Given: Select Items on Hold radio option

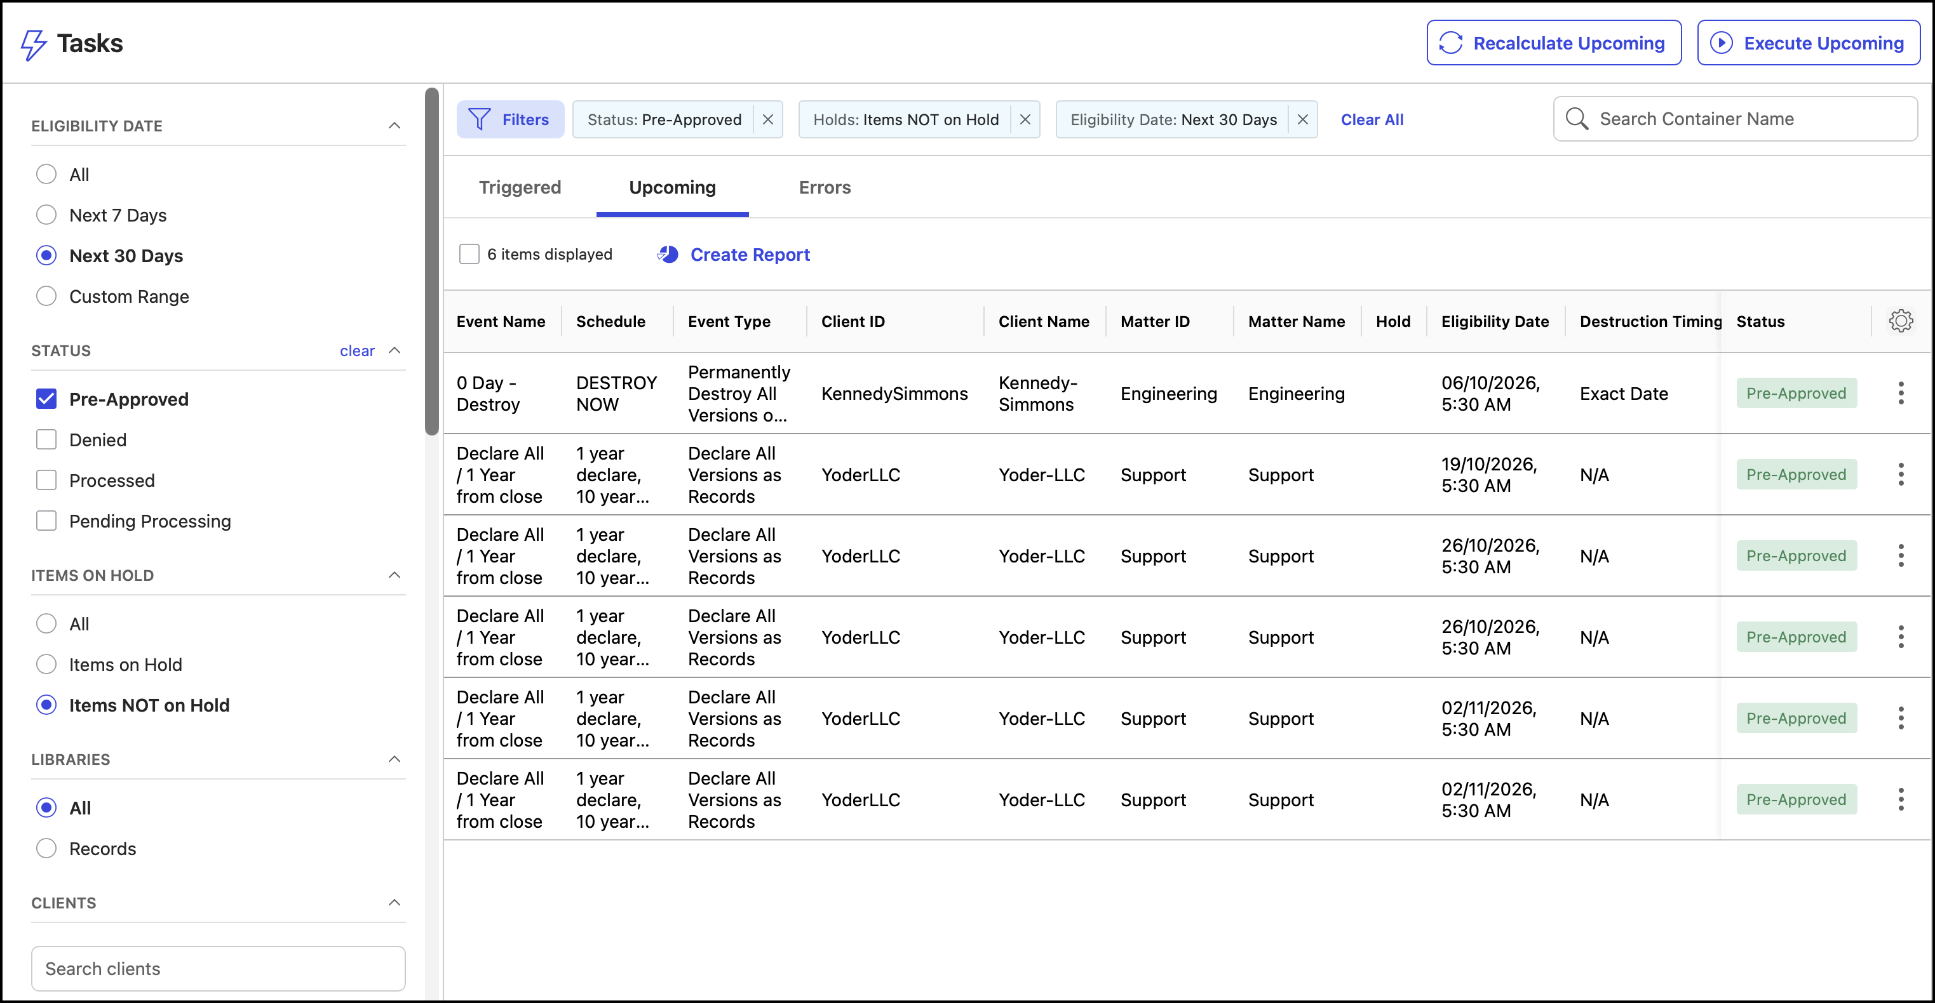Looking at the screenshot, I should 46,663.
